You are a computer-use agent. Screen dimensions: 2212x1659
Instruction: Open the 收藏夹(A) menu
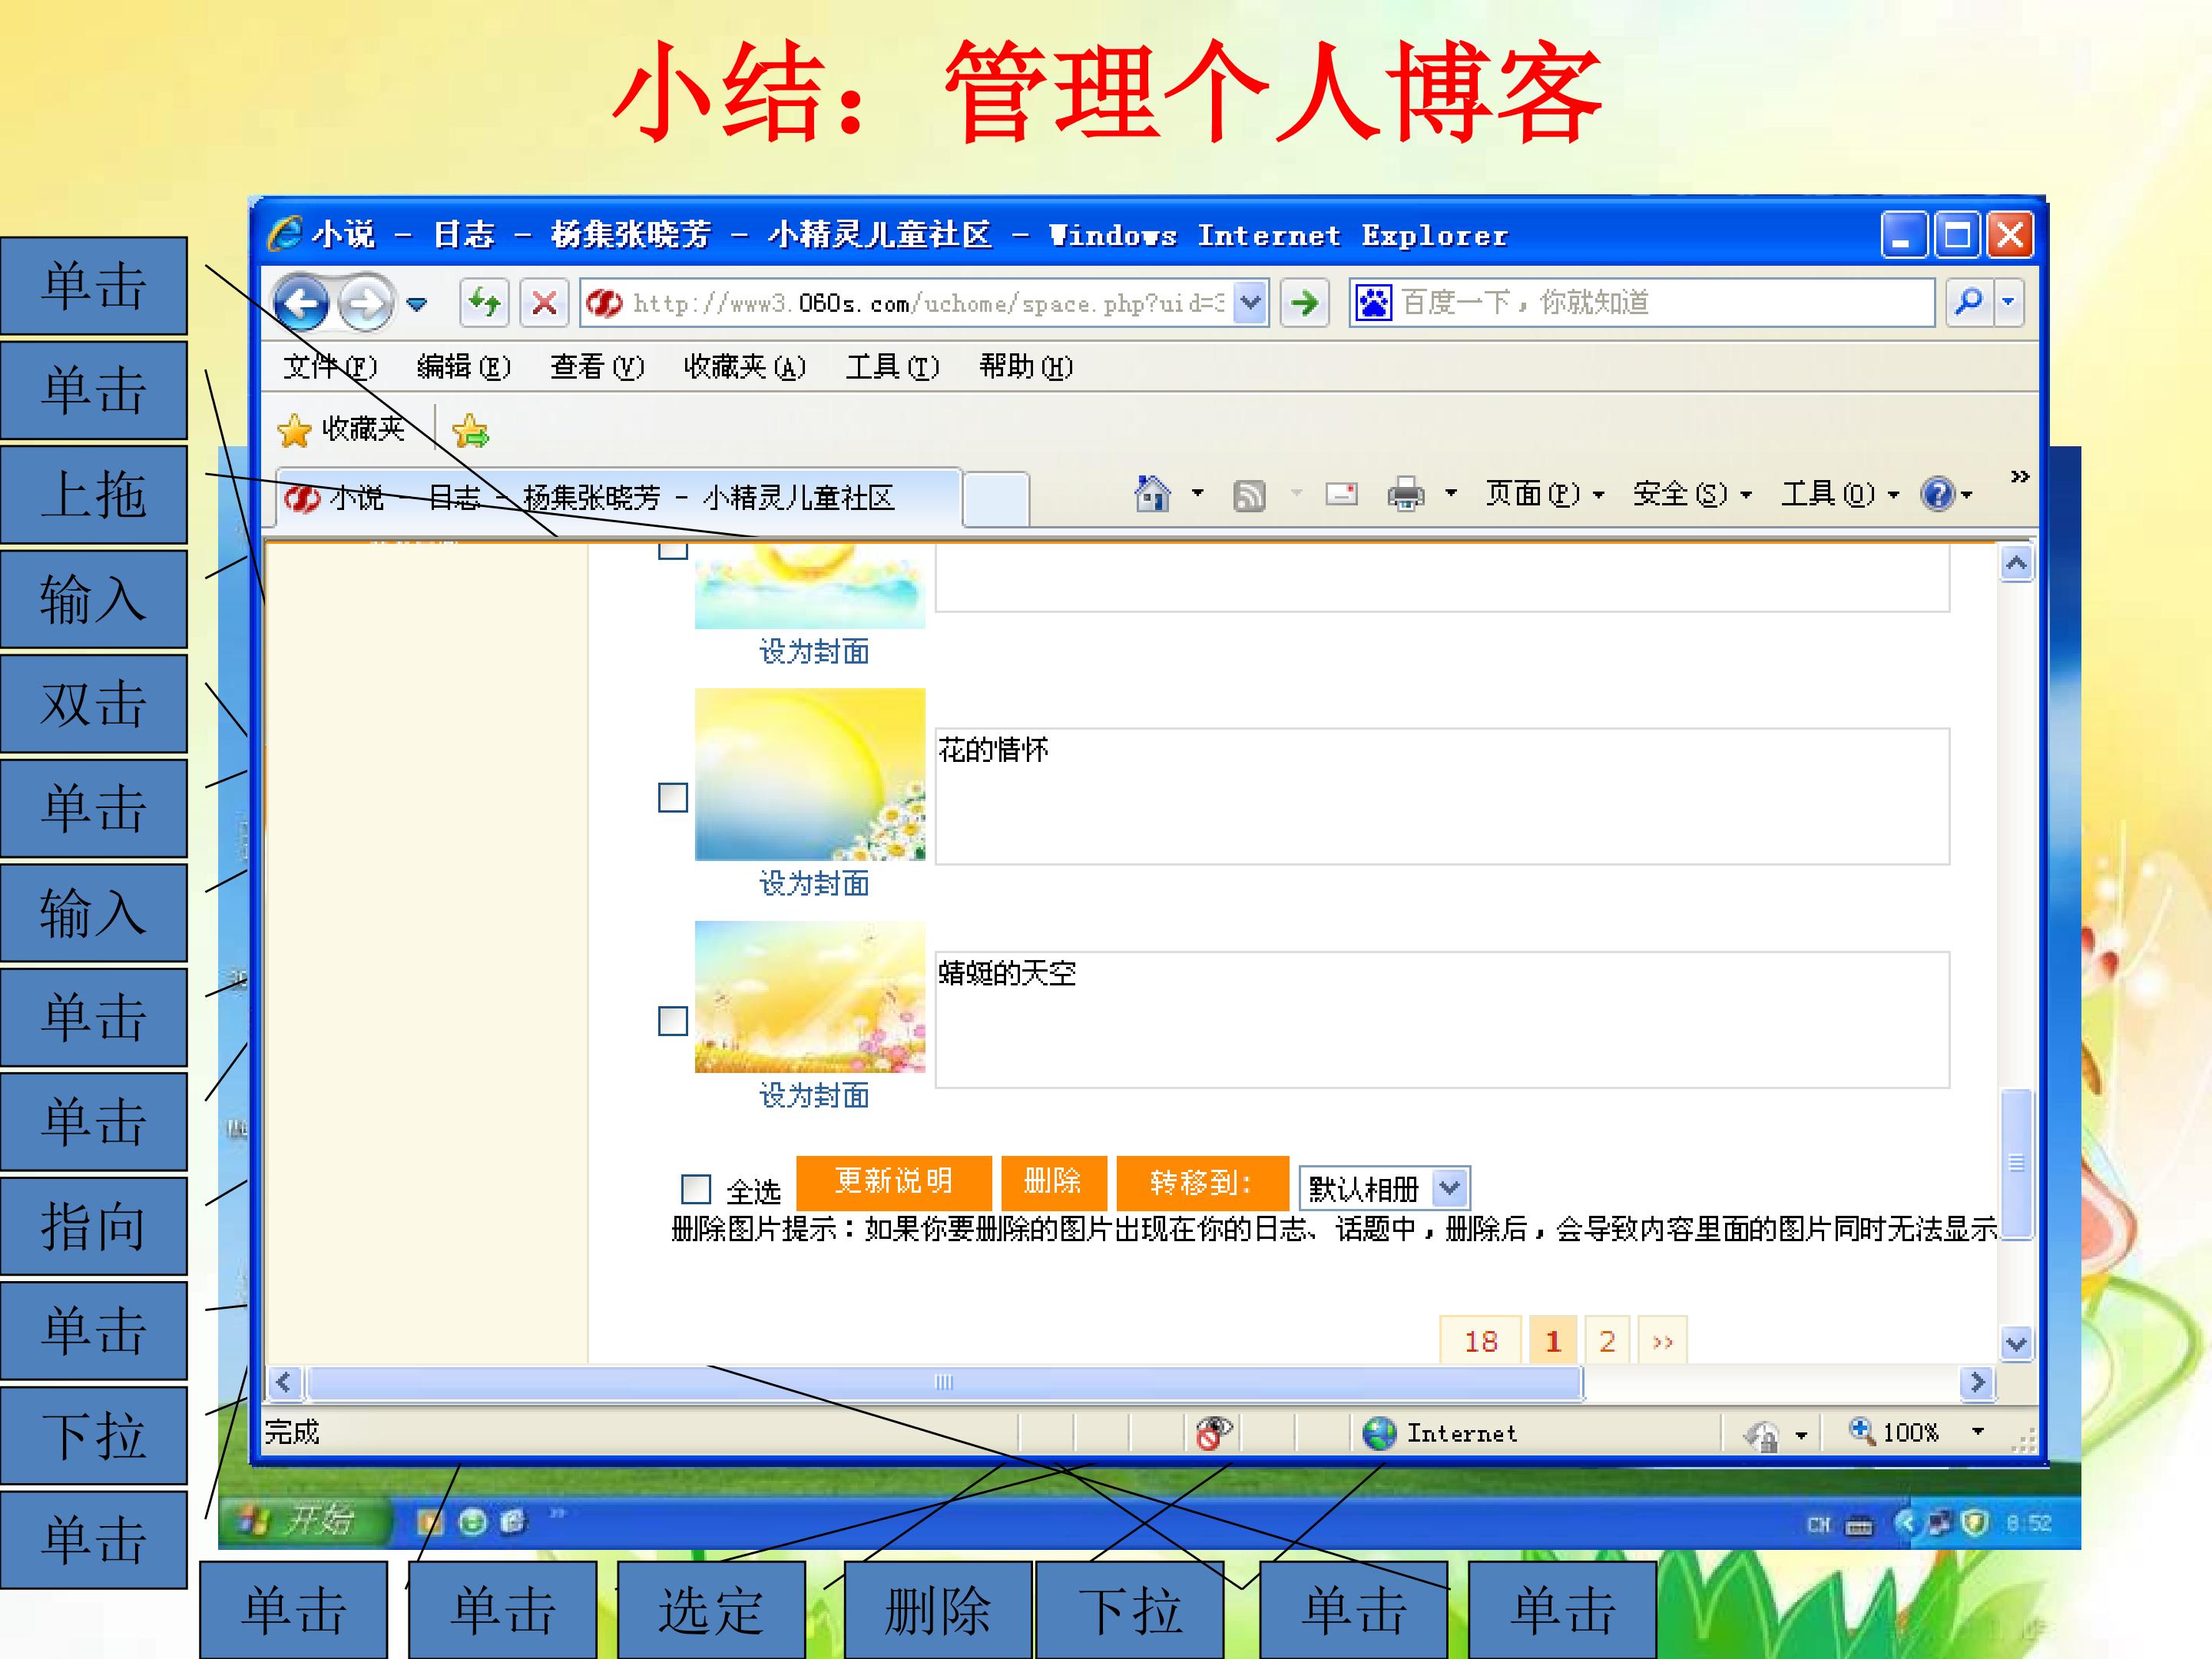(744, 367)
